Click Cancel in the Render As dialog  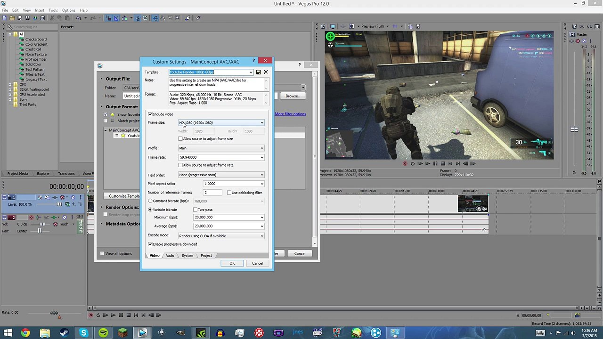click(x=300, y=254)
